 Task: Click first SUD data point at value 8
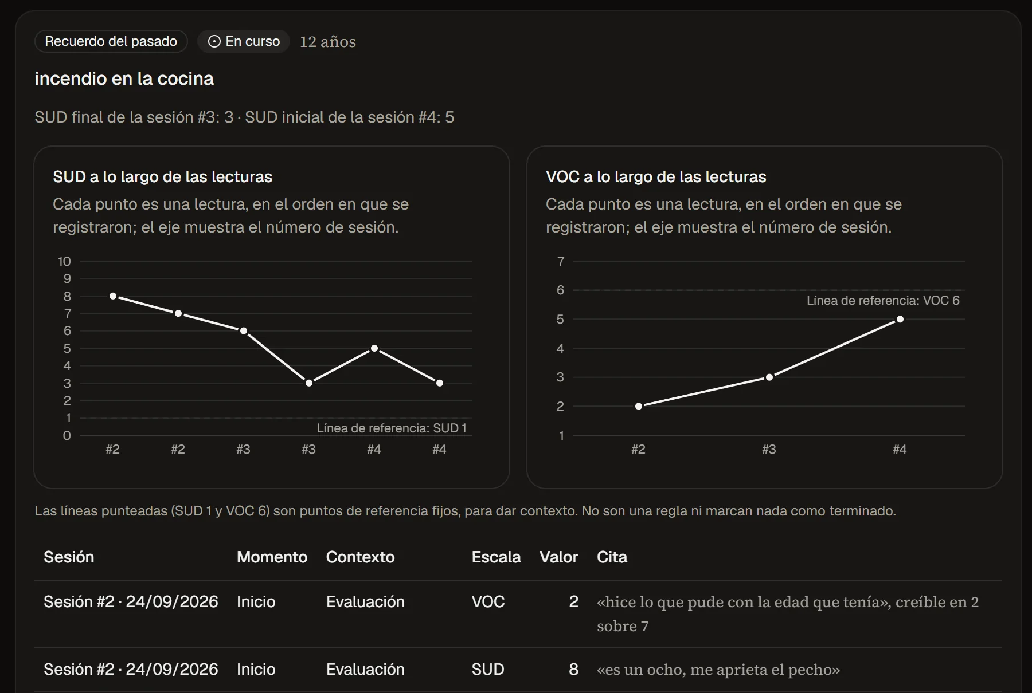tap(113, 296)
